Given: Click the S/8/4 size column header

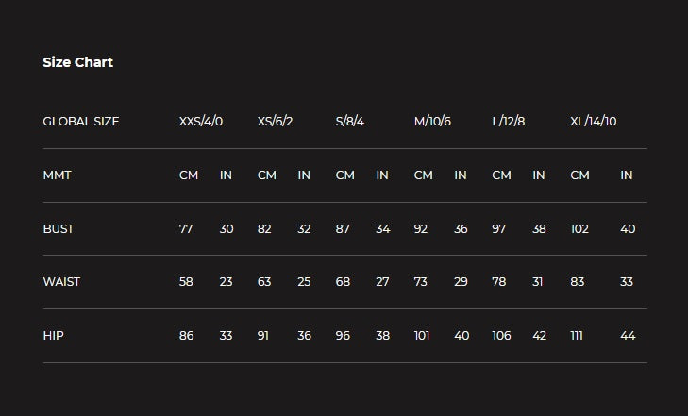Looking at the screenshot, I should pos(350,122).
